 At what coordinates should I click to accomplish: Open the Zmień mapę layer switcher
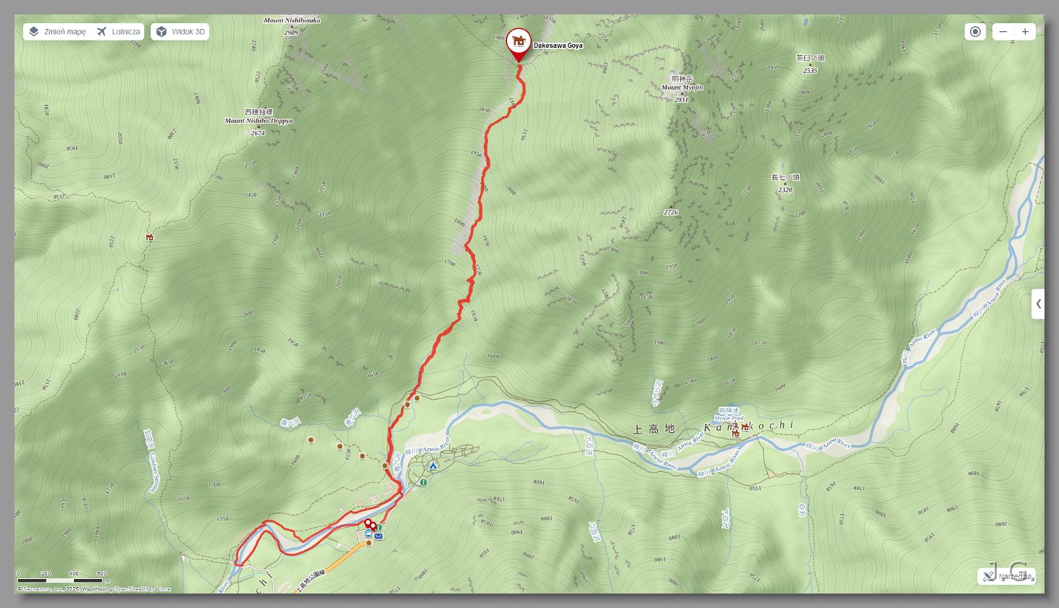pos(56,32)
